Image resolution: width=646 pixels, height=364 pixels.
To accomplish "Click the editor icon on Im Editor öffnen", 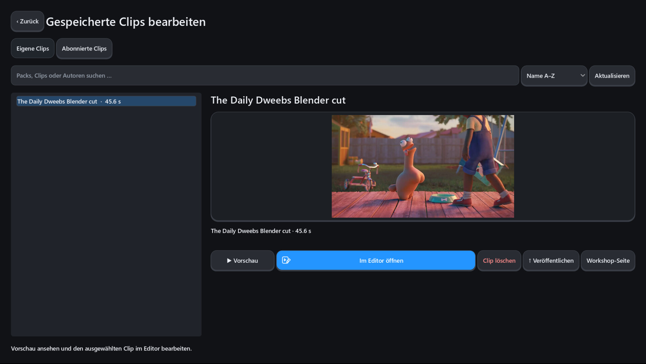I will tap(286, 260).
